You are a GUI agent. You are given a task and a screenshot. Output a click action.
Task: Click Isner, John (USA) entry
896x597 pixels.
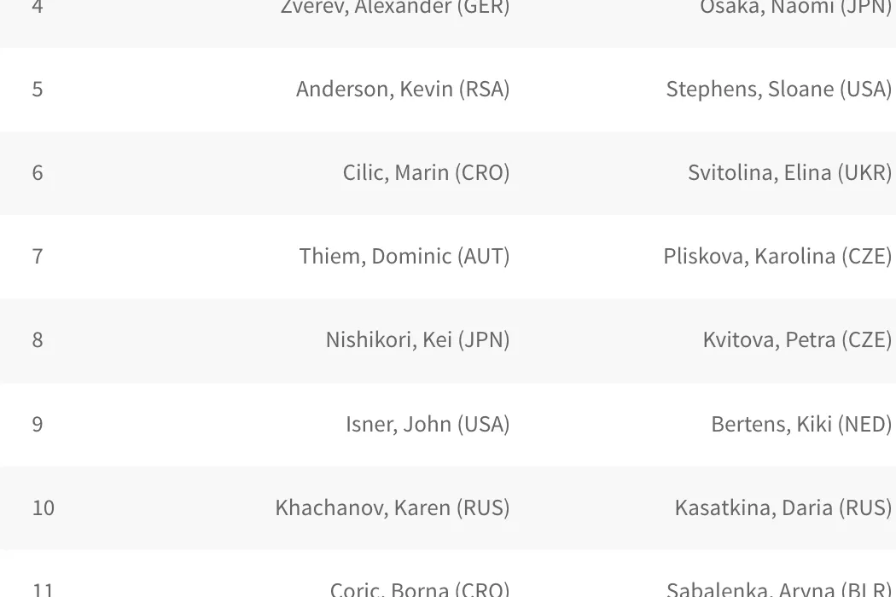click(428, 424)
